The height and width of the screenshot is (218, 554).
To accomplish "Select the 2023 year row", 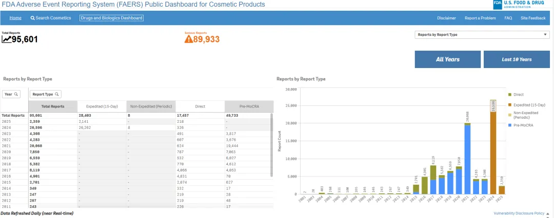I will coord(137,134).
